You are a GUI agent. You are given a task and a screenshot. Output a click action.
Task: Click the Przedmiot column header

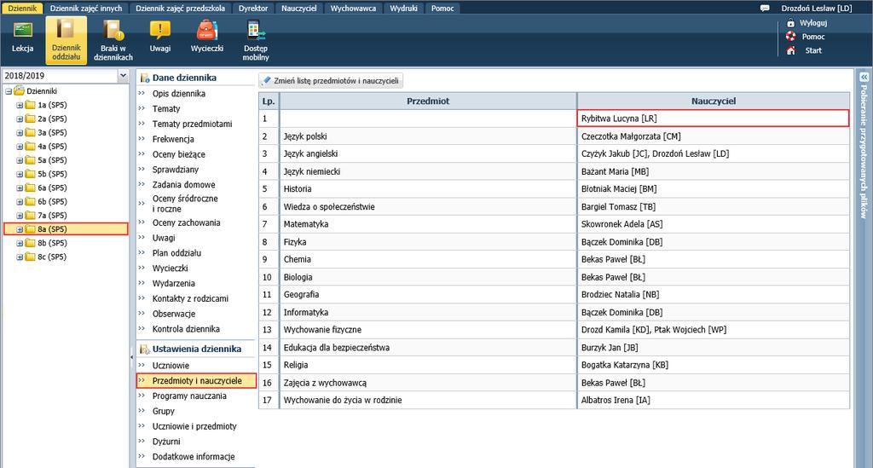[428, 101]
